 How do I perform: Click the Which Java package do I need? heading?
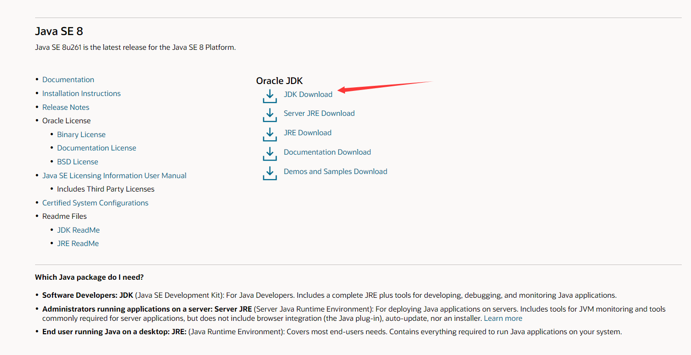coord(90,277)
